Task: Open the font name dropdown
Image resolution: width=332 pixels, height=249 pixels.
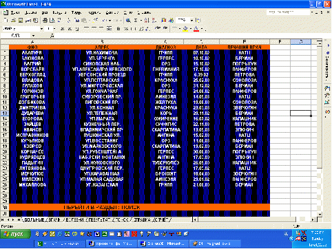Action: click(41, 29)
